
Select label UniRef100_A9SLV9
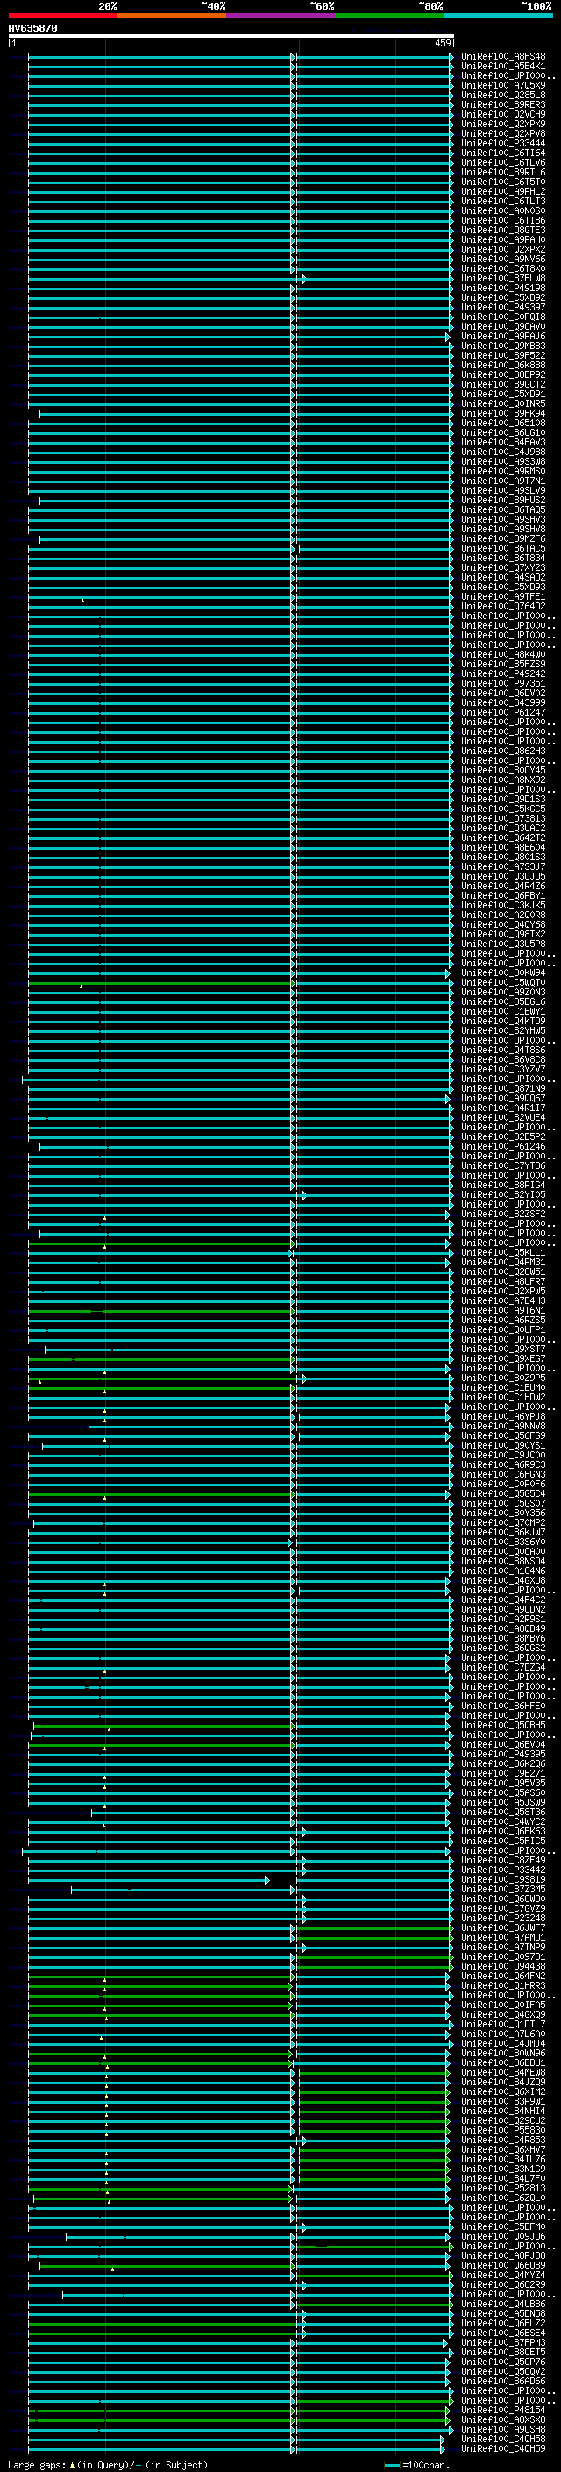pyautogui.click(x=503, y=490)
